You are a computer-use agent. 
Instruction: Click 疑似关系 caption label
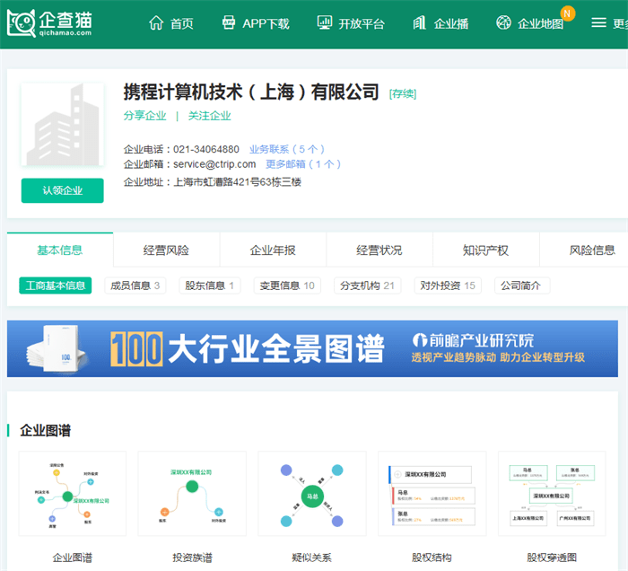pos(312,558)
